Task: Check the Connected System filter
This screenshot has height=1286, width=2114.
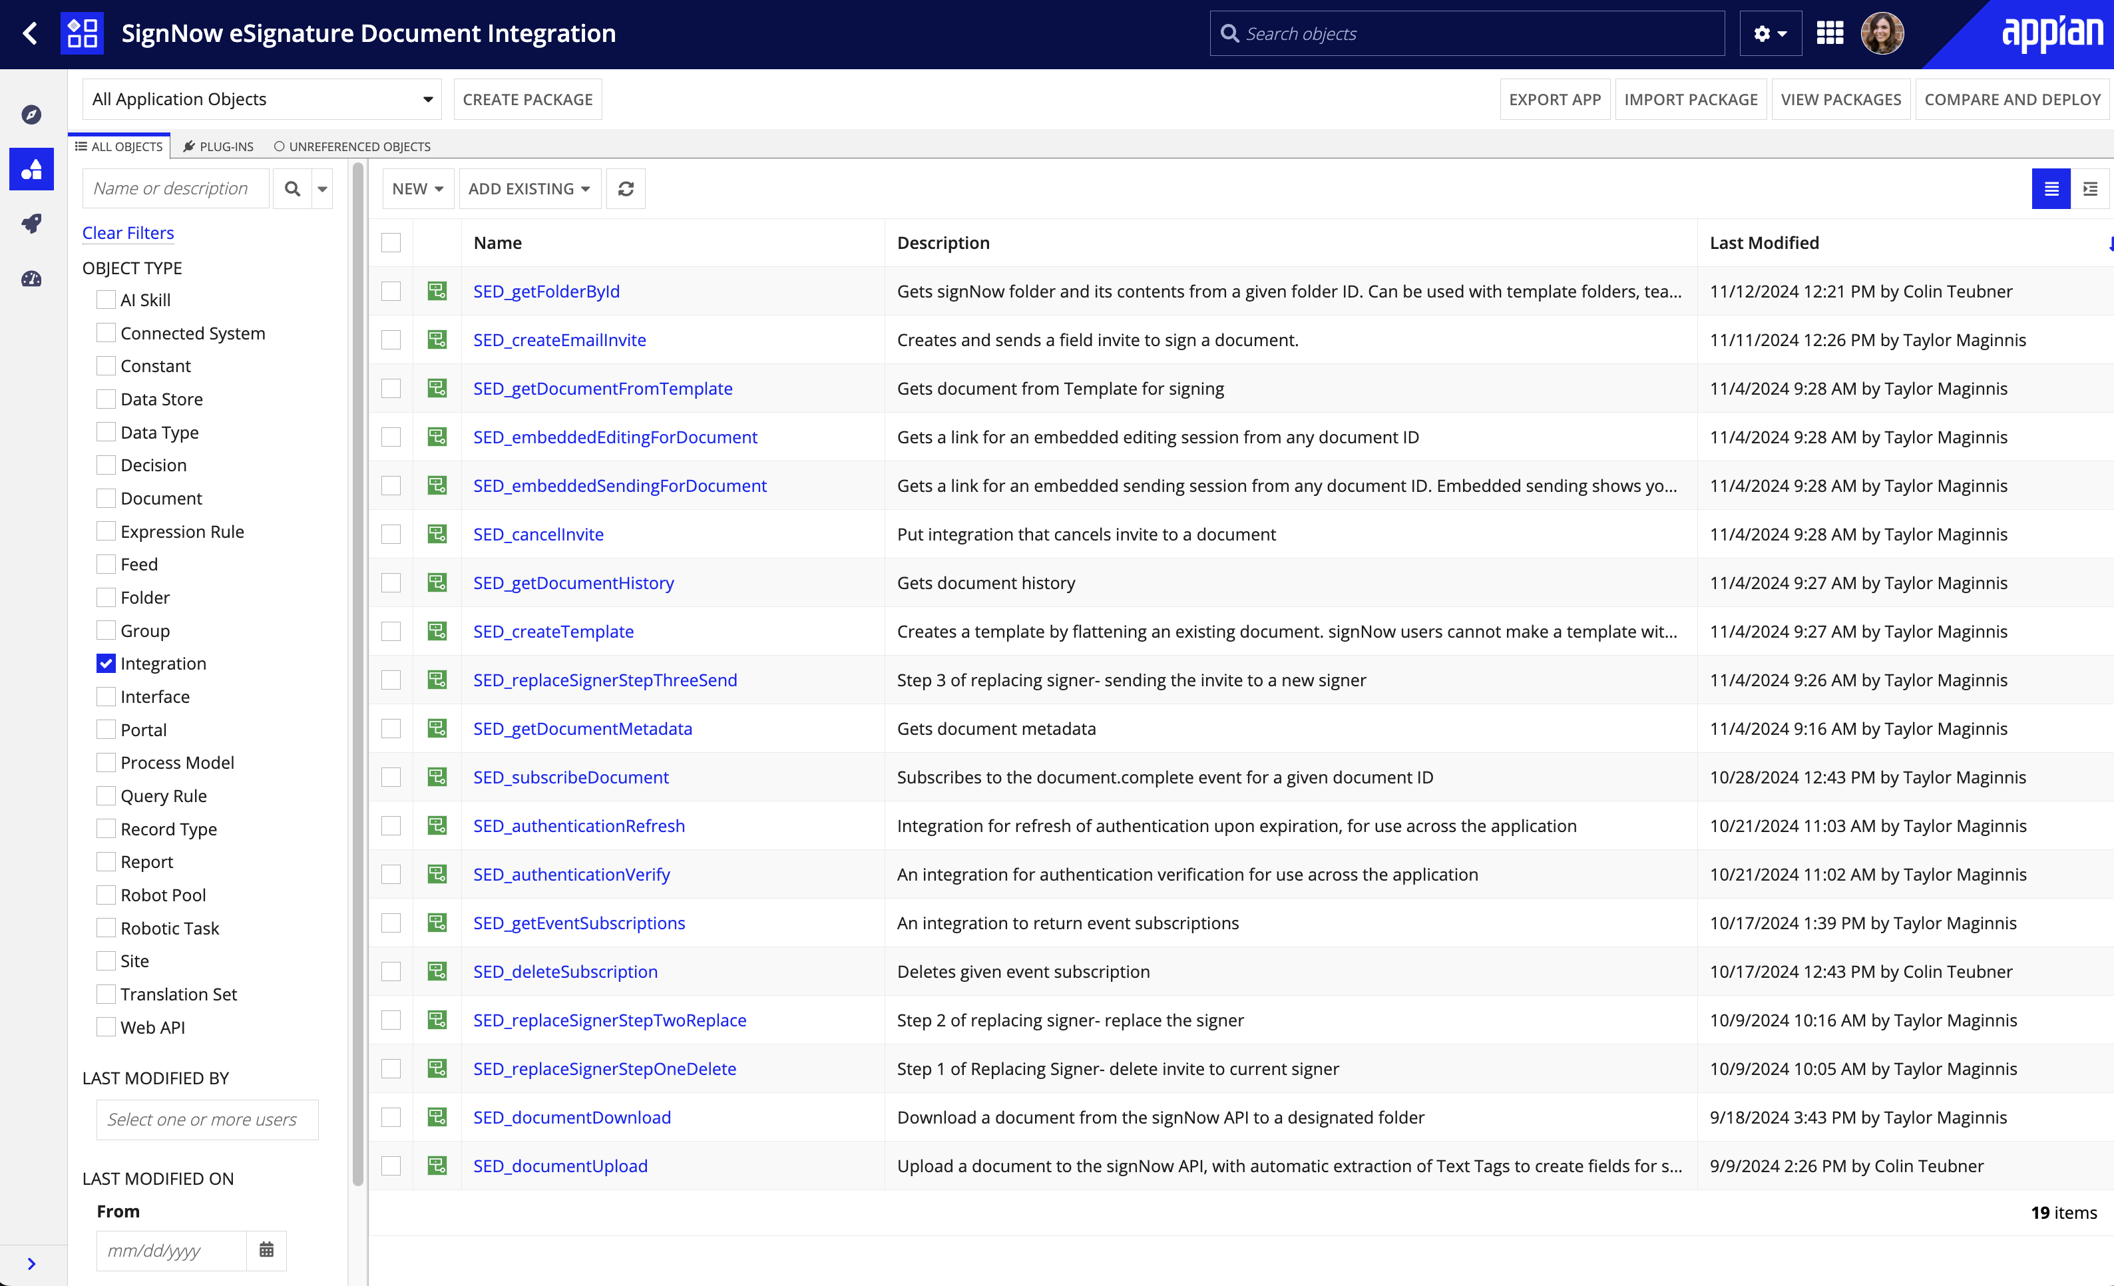Action: (106, 333)
